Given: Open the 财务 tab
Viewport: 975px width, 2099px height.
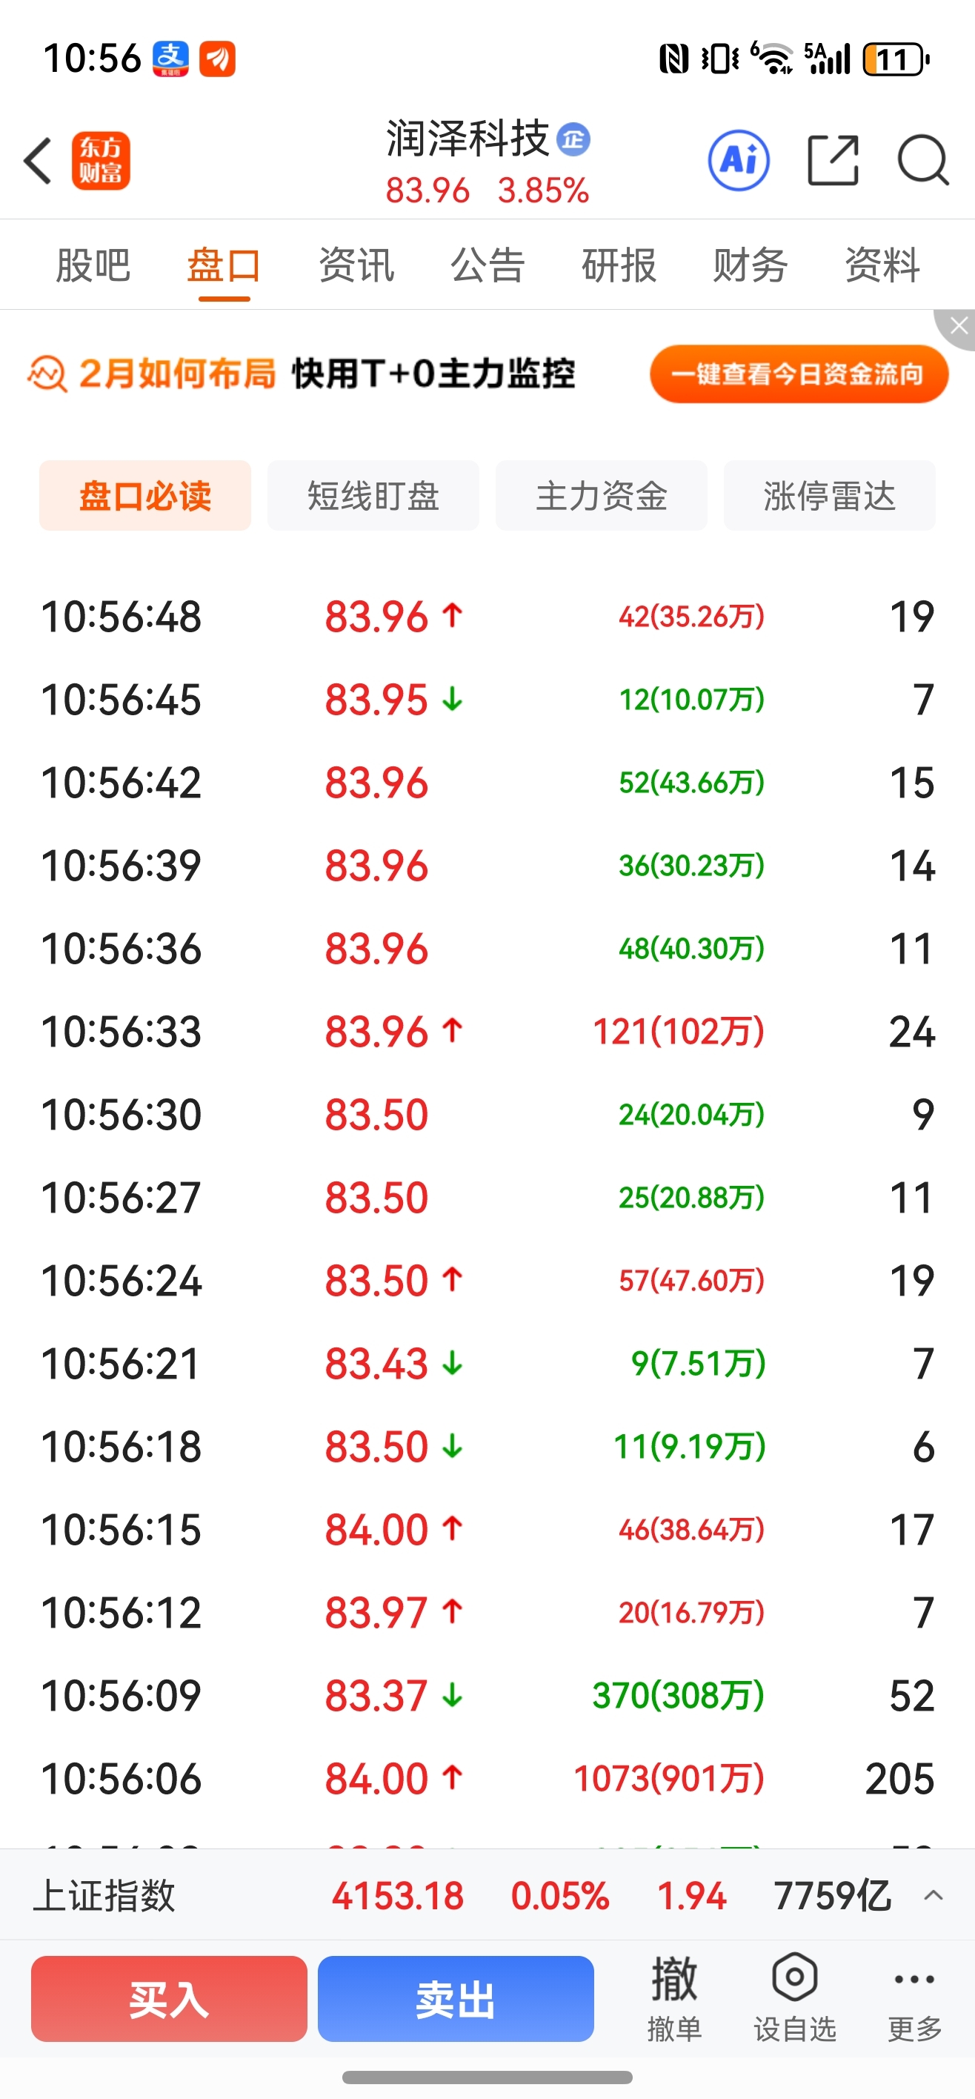Looking at the screenshot, I should (x=749, y=265).
